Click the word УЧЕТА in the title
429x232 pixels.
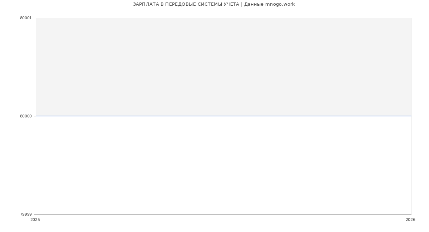(x=231, y=4)
